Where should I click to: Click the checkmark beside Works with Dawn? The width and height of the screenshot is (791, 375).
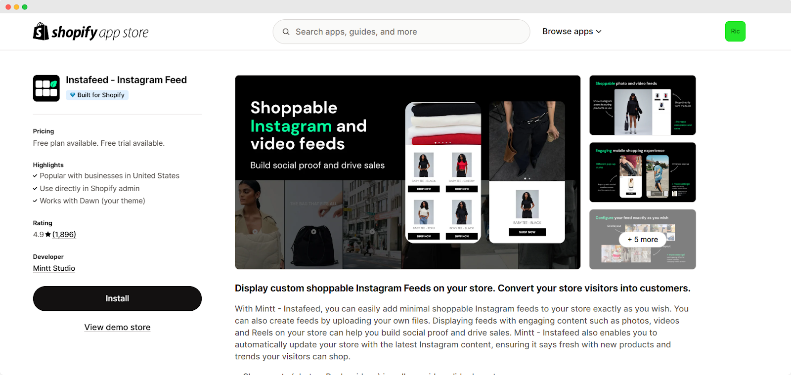35,201
